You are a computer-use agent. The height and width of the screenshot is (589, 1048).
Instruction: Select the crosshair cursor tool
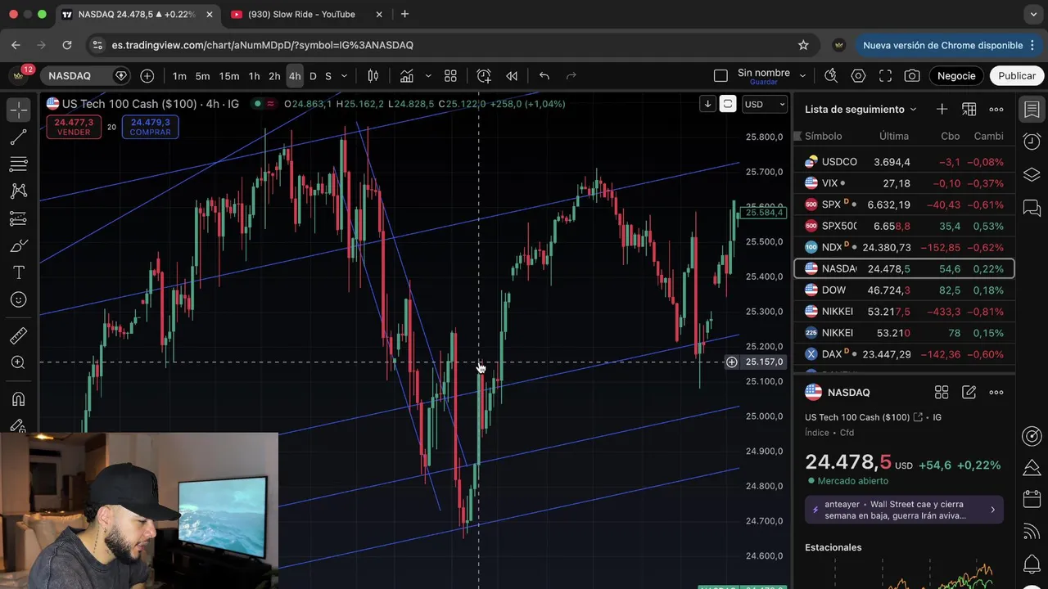tap(18, 110)
